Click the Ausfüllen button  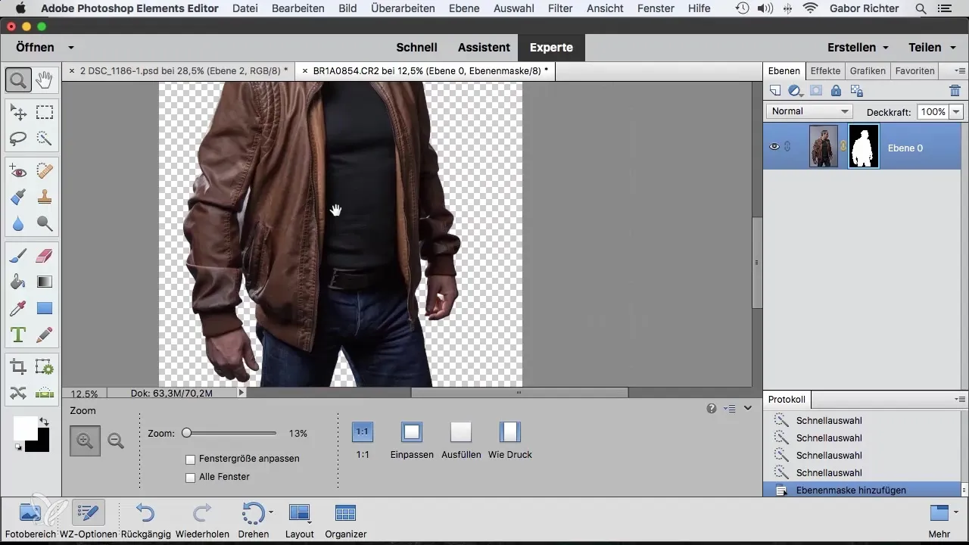[461, 432]
